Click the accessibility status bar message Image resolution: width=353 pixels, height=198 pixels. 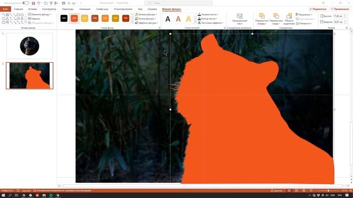coord(62,191)
